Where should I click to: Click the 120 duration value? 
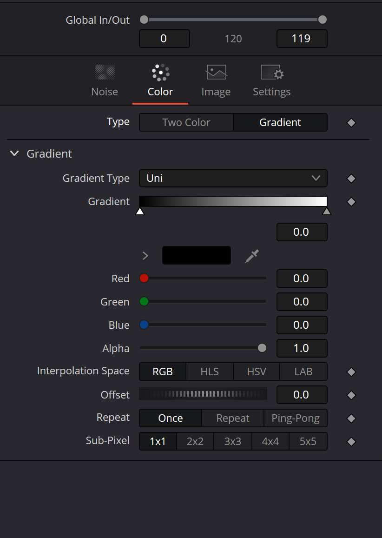(x=233, y=39)
